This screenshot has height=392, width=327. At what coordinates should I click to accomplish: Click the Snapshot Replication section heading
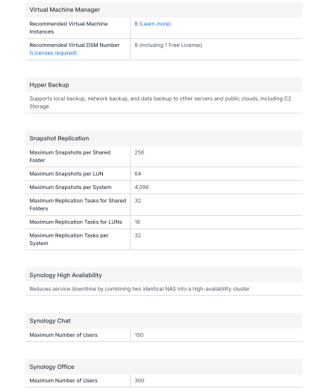59,138
